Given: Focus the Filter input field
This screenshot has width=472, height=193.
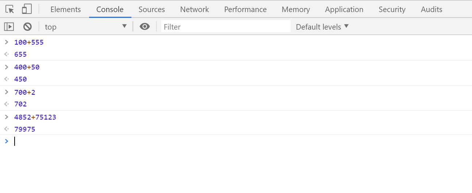Looking at the screenshot, I should coord(226,27).
